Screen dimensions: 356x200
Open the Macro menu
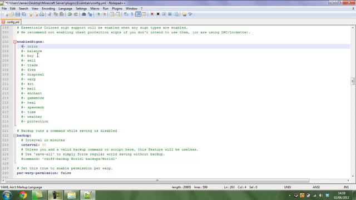point(95,9)
